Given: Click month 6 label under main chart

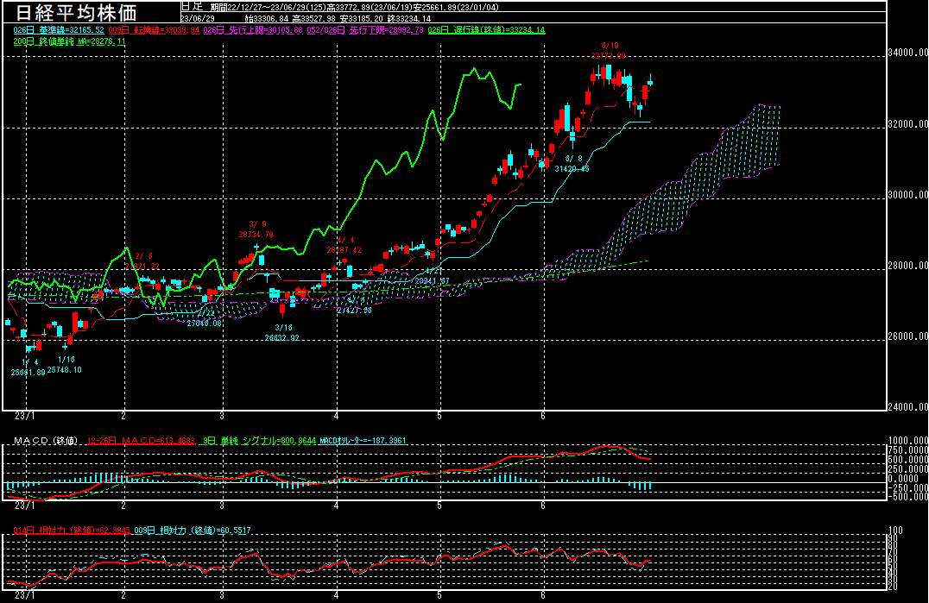Looking at the screenshot, I should (543, 416).
